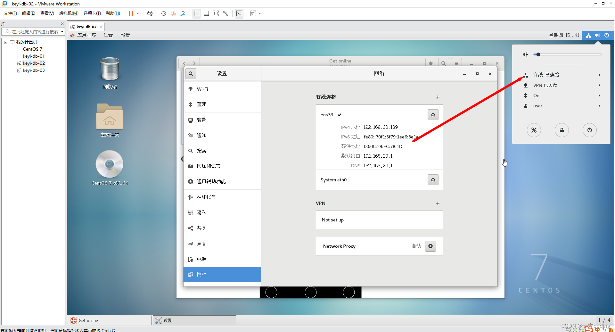Open the 虚拟机(M) menu
This screenshot has width=615, height=332.
click(x=69, y=13)
